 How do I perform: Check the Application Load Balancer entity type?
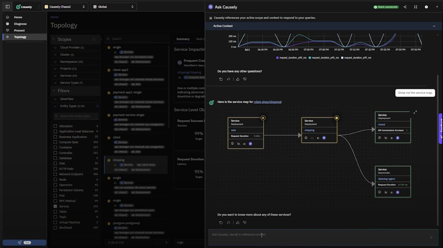55,131
